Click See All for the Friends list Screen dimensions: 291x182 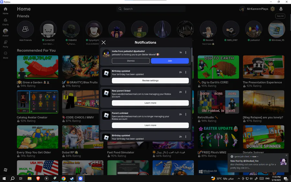280,16
